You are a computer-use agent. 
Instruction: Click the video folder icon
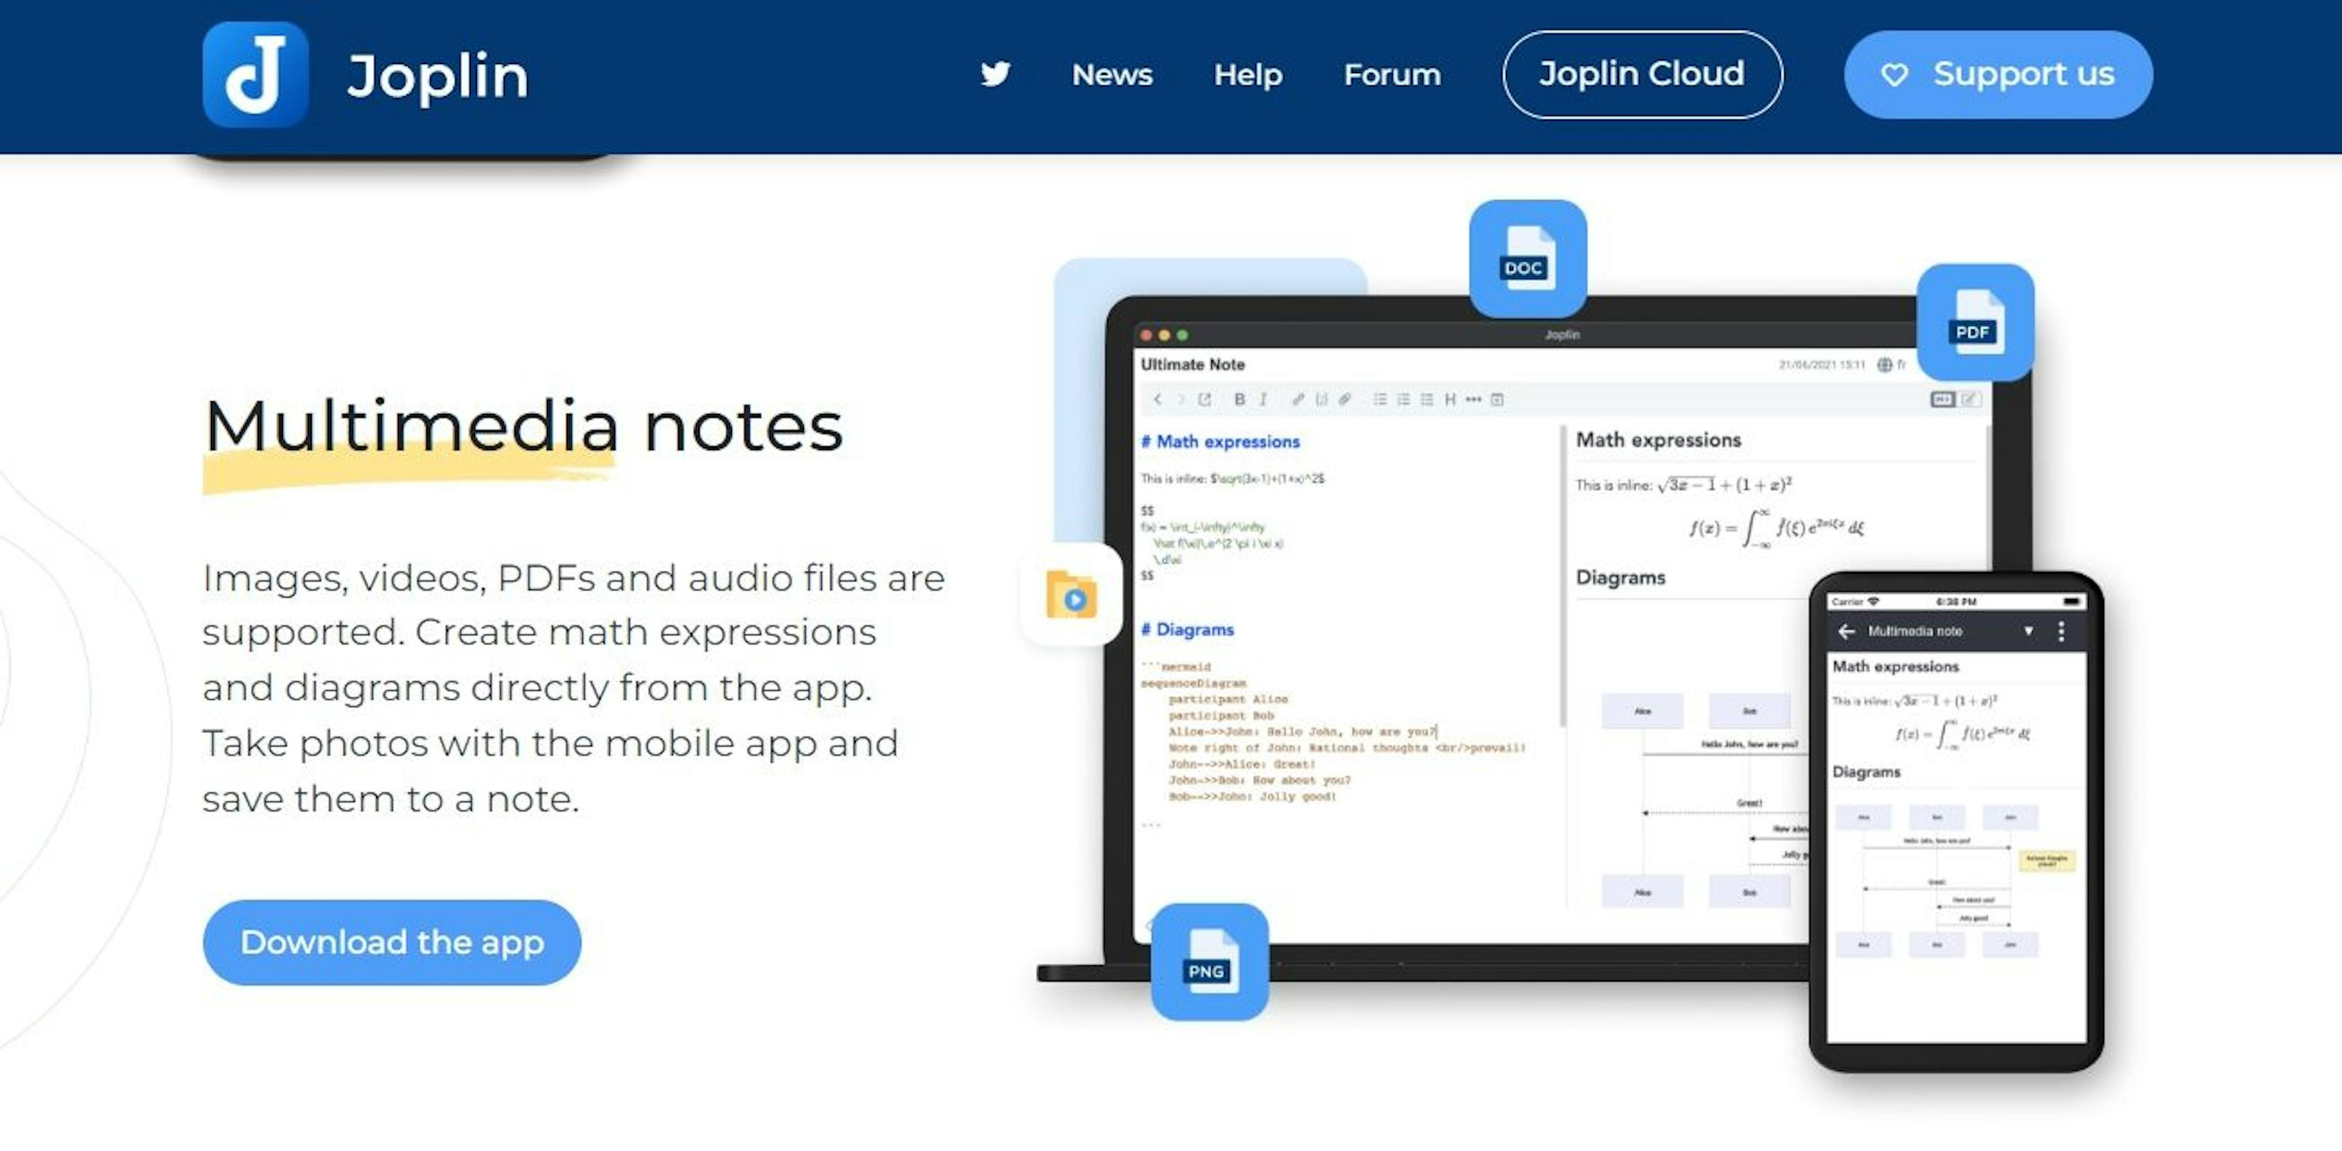click(1072, 594)
